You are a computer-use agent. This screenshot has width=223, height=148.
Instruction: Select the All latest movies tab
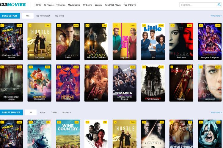[31, 112]
